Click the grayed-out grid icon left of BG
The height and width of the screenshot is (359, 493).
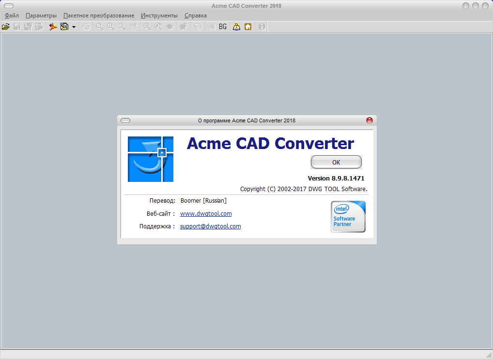tap(212, 27)
